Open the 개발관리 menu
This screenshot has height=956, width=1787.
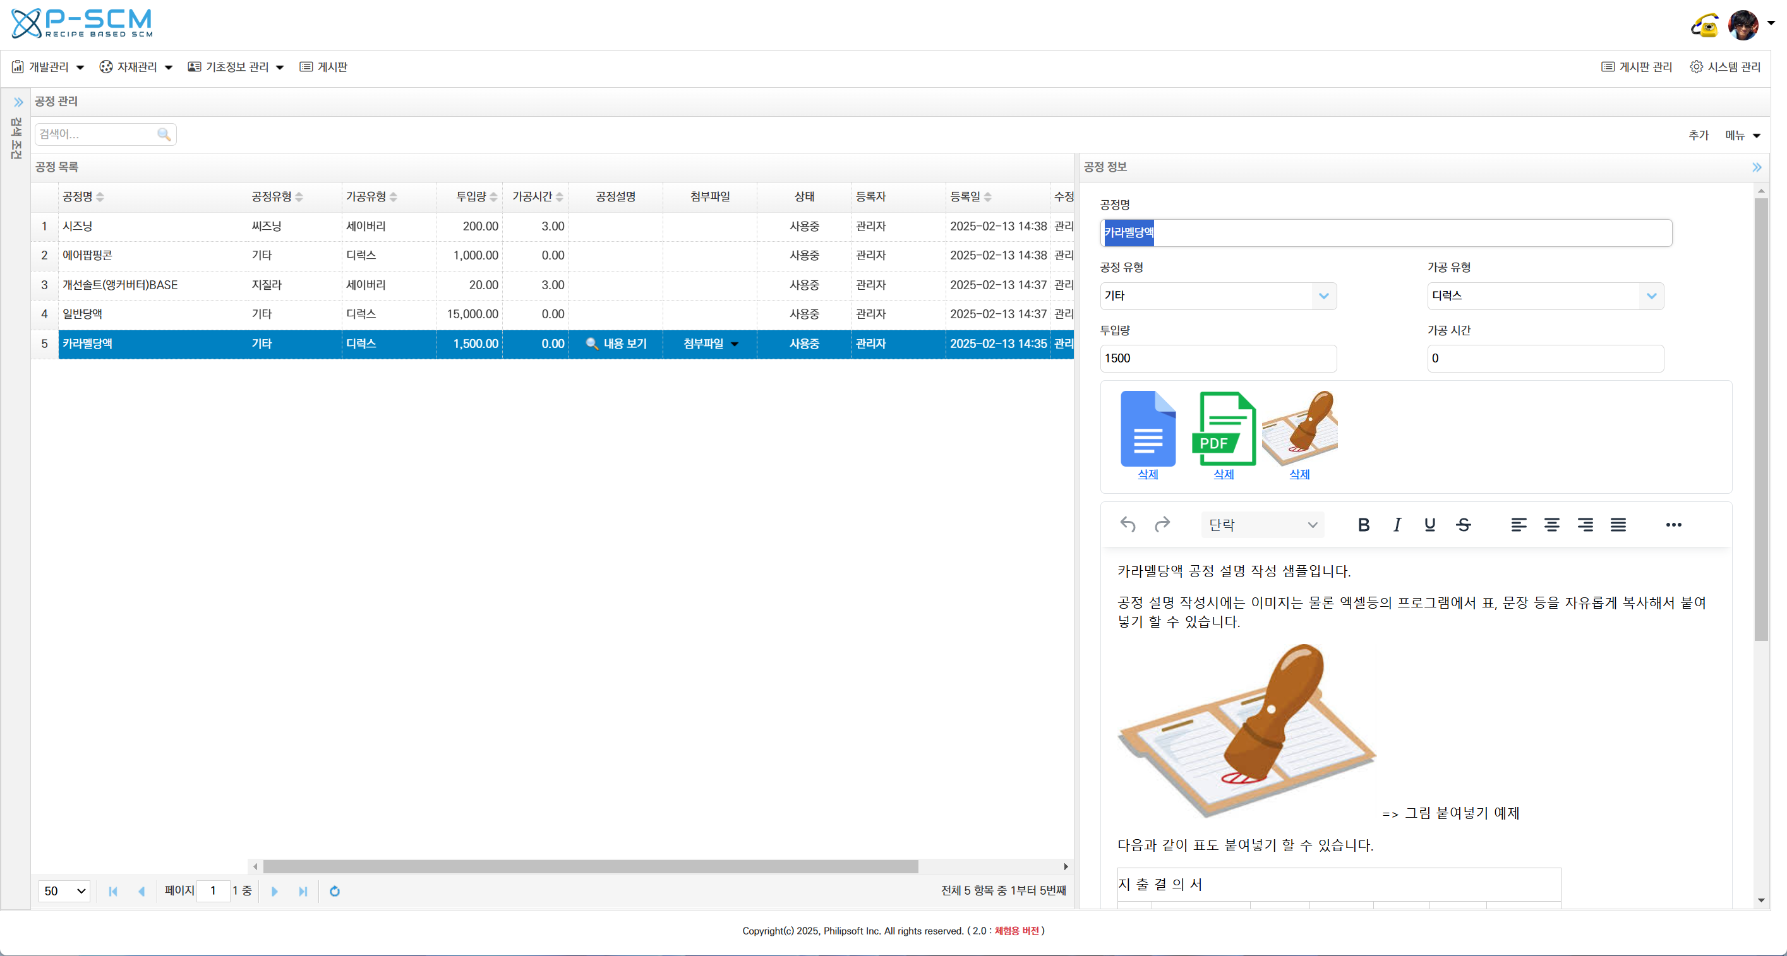pos(48,66)
